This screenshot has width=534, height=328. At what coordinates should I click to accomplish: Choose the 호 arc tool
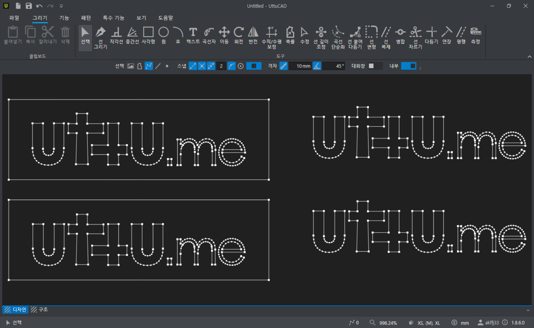(178, 36)
